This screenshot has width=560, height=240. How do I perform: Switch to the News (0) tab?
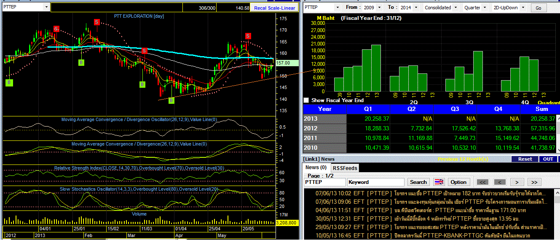[x=316, y=168]
